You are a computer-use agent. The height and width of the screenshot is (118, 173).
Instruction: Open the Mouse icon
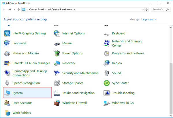pos(57,44)
